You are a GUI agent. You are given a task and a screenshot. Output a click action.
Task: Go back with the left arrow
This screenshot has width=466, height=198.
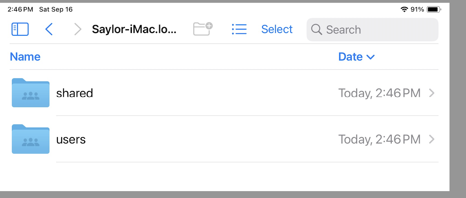(49, 29)
